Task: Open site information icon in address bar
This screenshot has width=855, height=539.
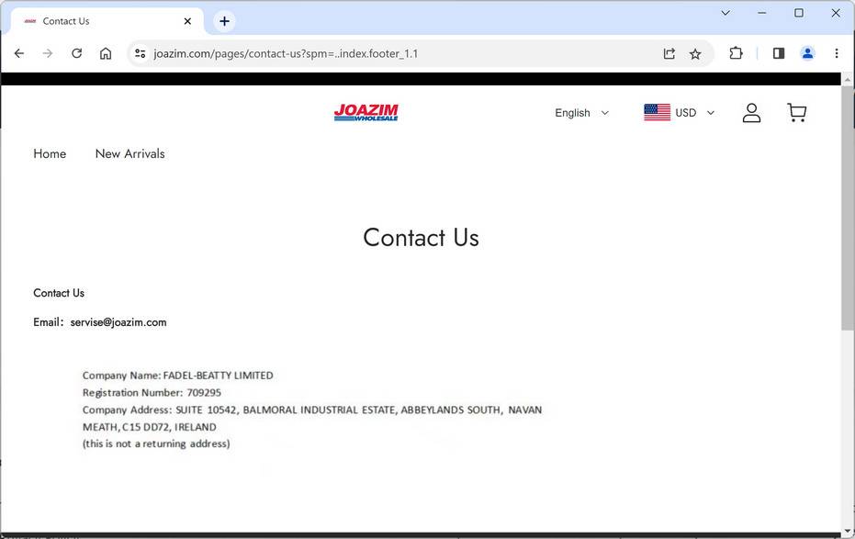Action: point(141,53)
